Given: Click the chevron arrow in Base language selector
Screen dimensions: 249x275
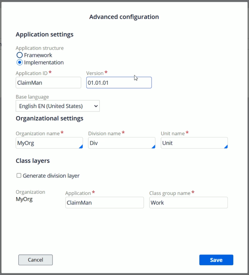Looking at the screenshot, I should click(x=96, y=106).
